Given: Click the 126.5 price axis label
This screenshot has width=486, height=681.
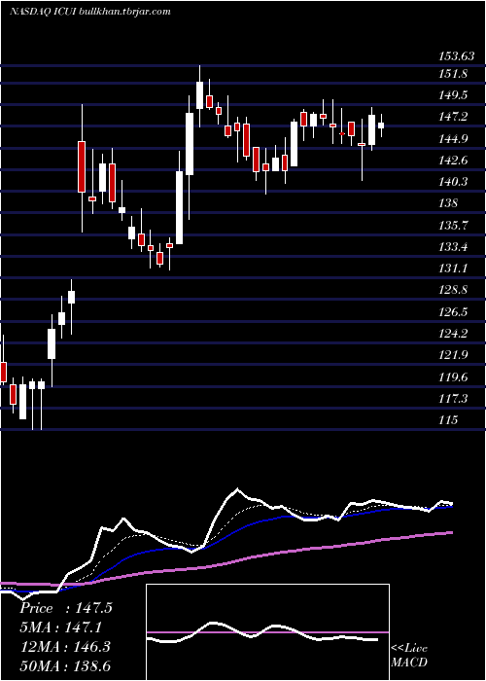Looking at the screenshot, I should tap(453, 312).
